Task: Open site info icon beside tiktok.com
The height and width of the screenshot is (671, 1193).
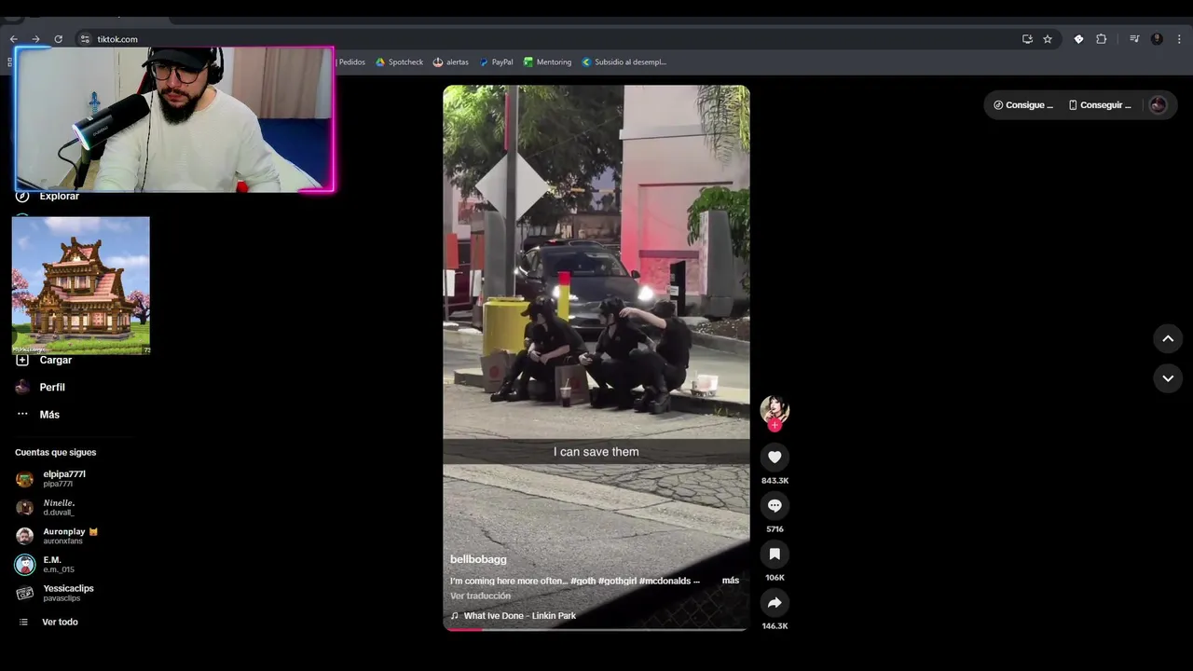Action: [85, 39]
